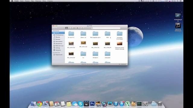
Task: Select the ScreenFlow file on the desktop
Action: pyautogui.click(x=178, y=15)
